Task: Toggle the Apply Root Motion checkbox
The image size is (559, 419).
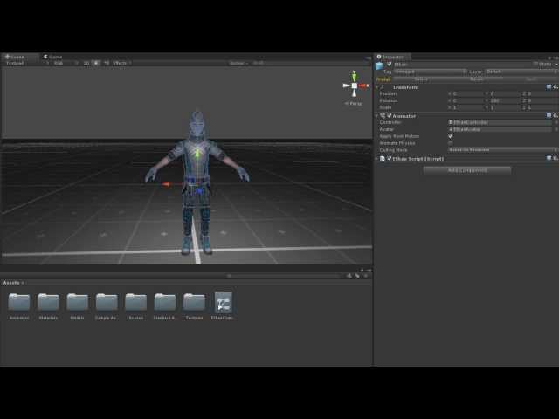Action: click(x=451, y=136)
